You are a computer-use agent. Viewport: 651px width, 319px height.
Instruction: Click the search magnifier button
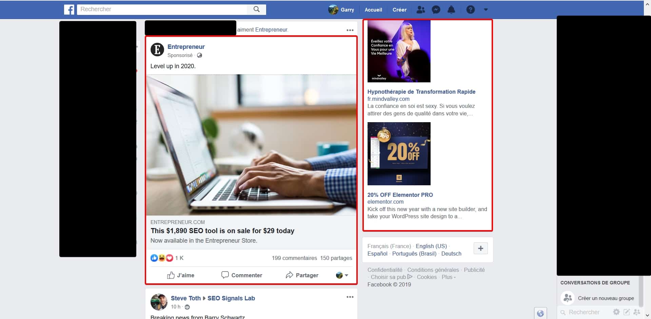coord(257,10)
